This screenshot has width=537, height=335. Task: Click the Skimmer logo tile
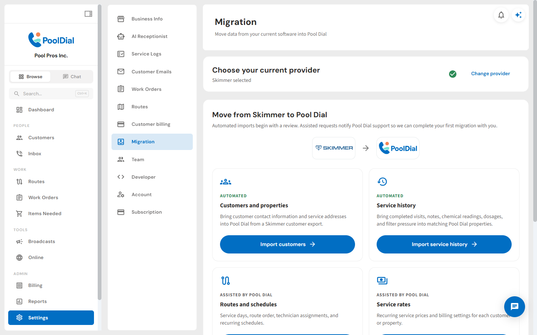334,148
